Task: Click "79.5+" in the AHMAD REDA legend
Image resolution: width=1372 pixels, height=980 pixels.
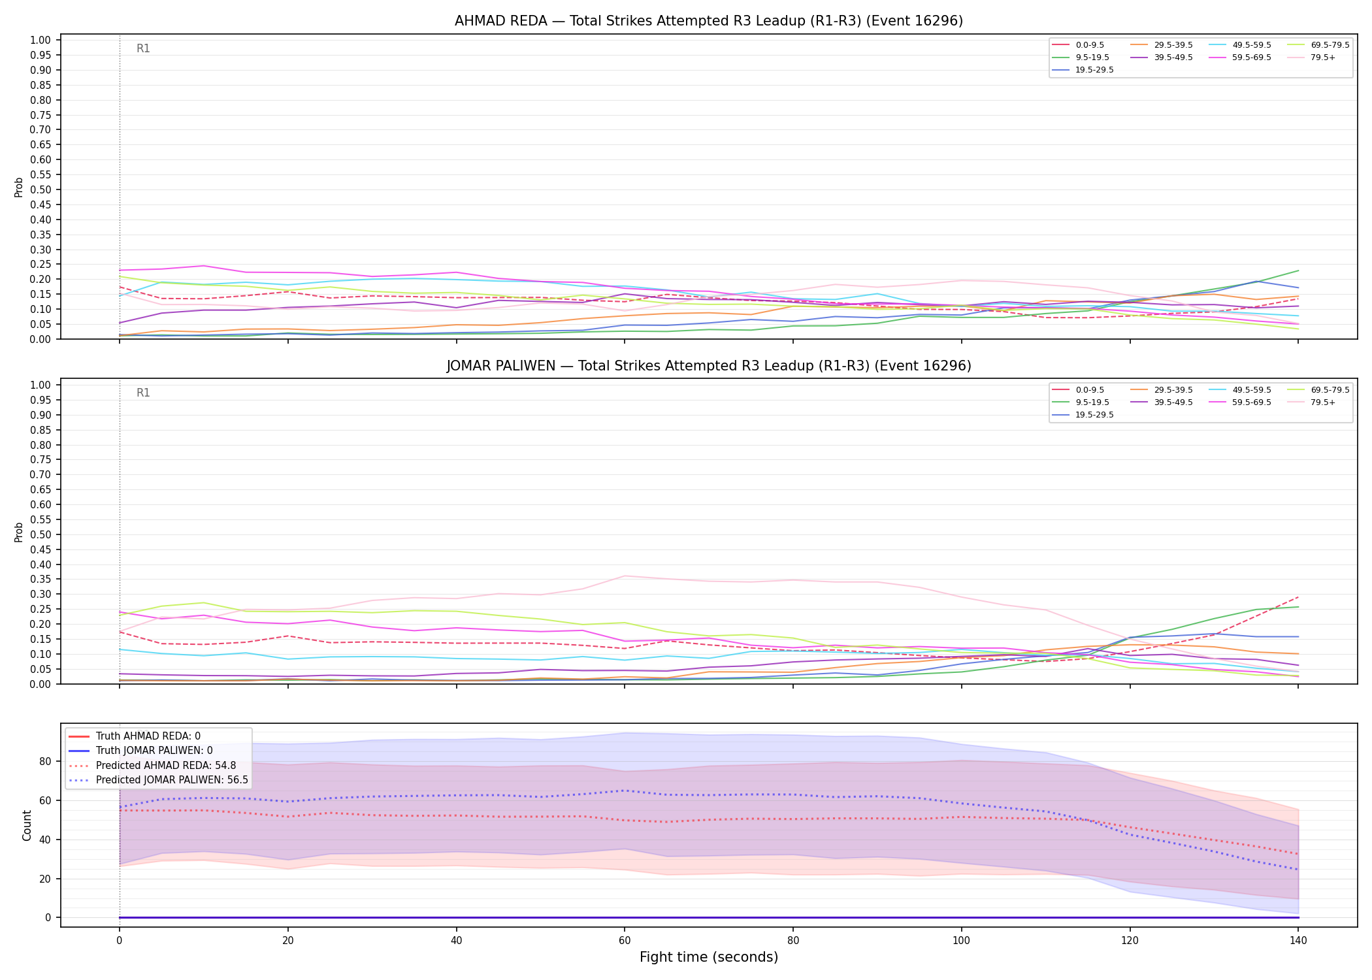Action: [x=1323, y=57]
